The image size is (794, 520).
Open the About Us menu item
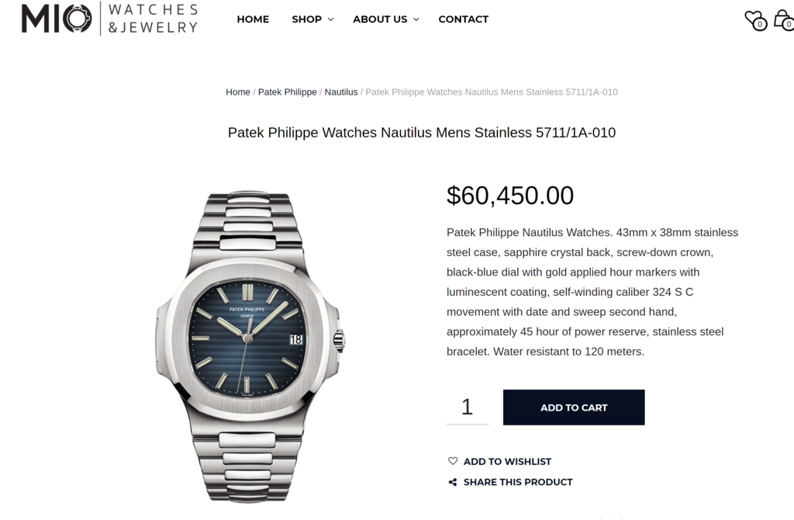(380, 19)
